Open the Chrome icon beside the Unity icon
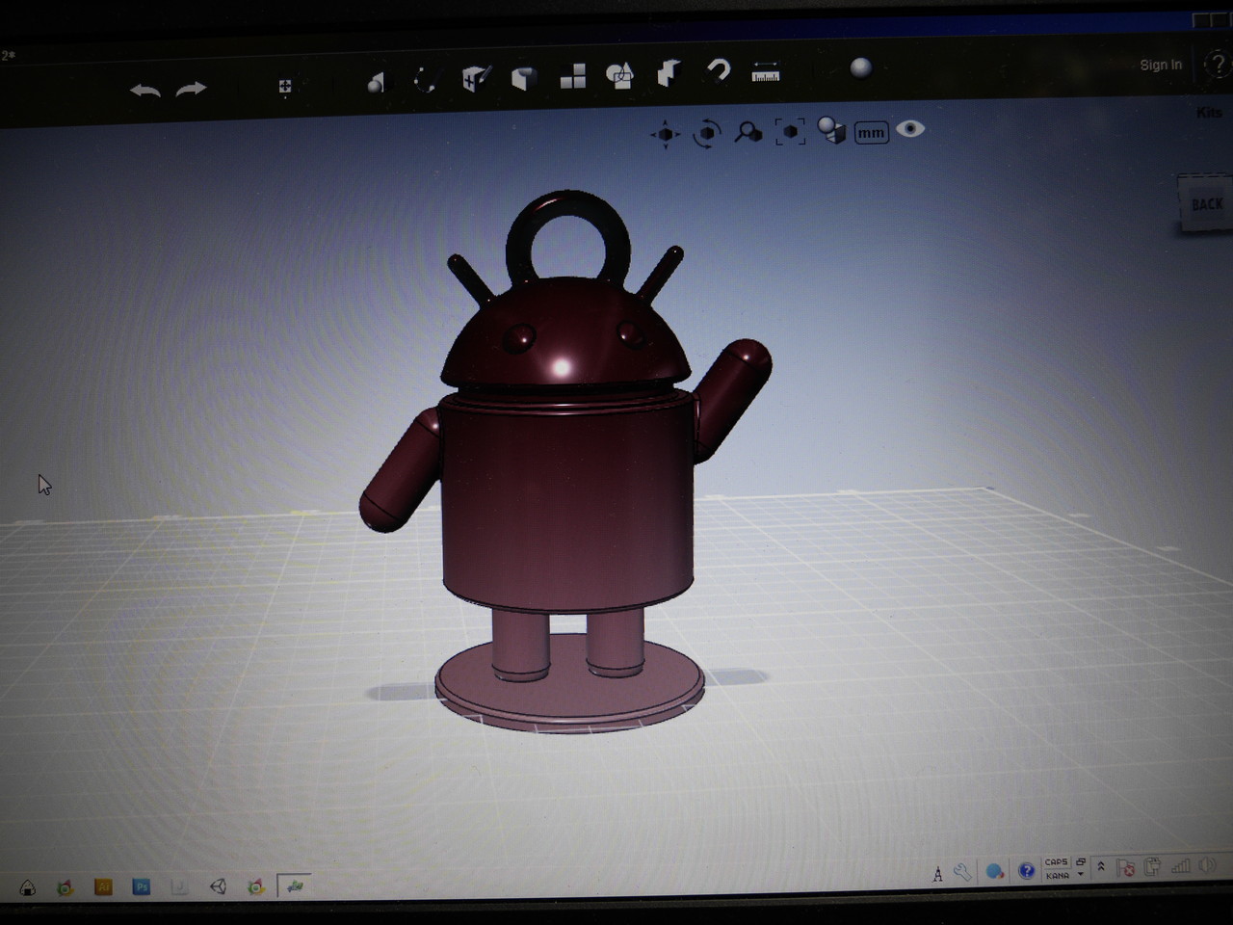This screenshot has height=925, width=1233. click(x=256, y=886)
